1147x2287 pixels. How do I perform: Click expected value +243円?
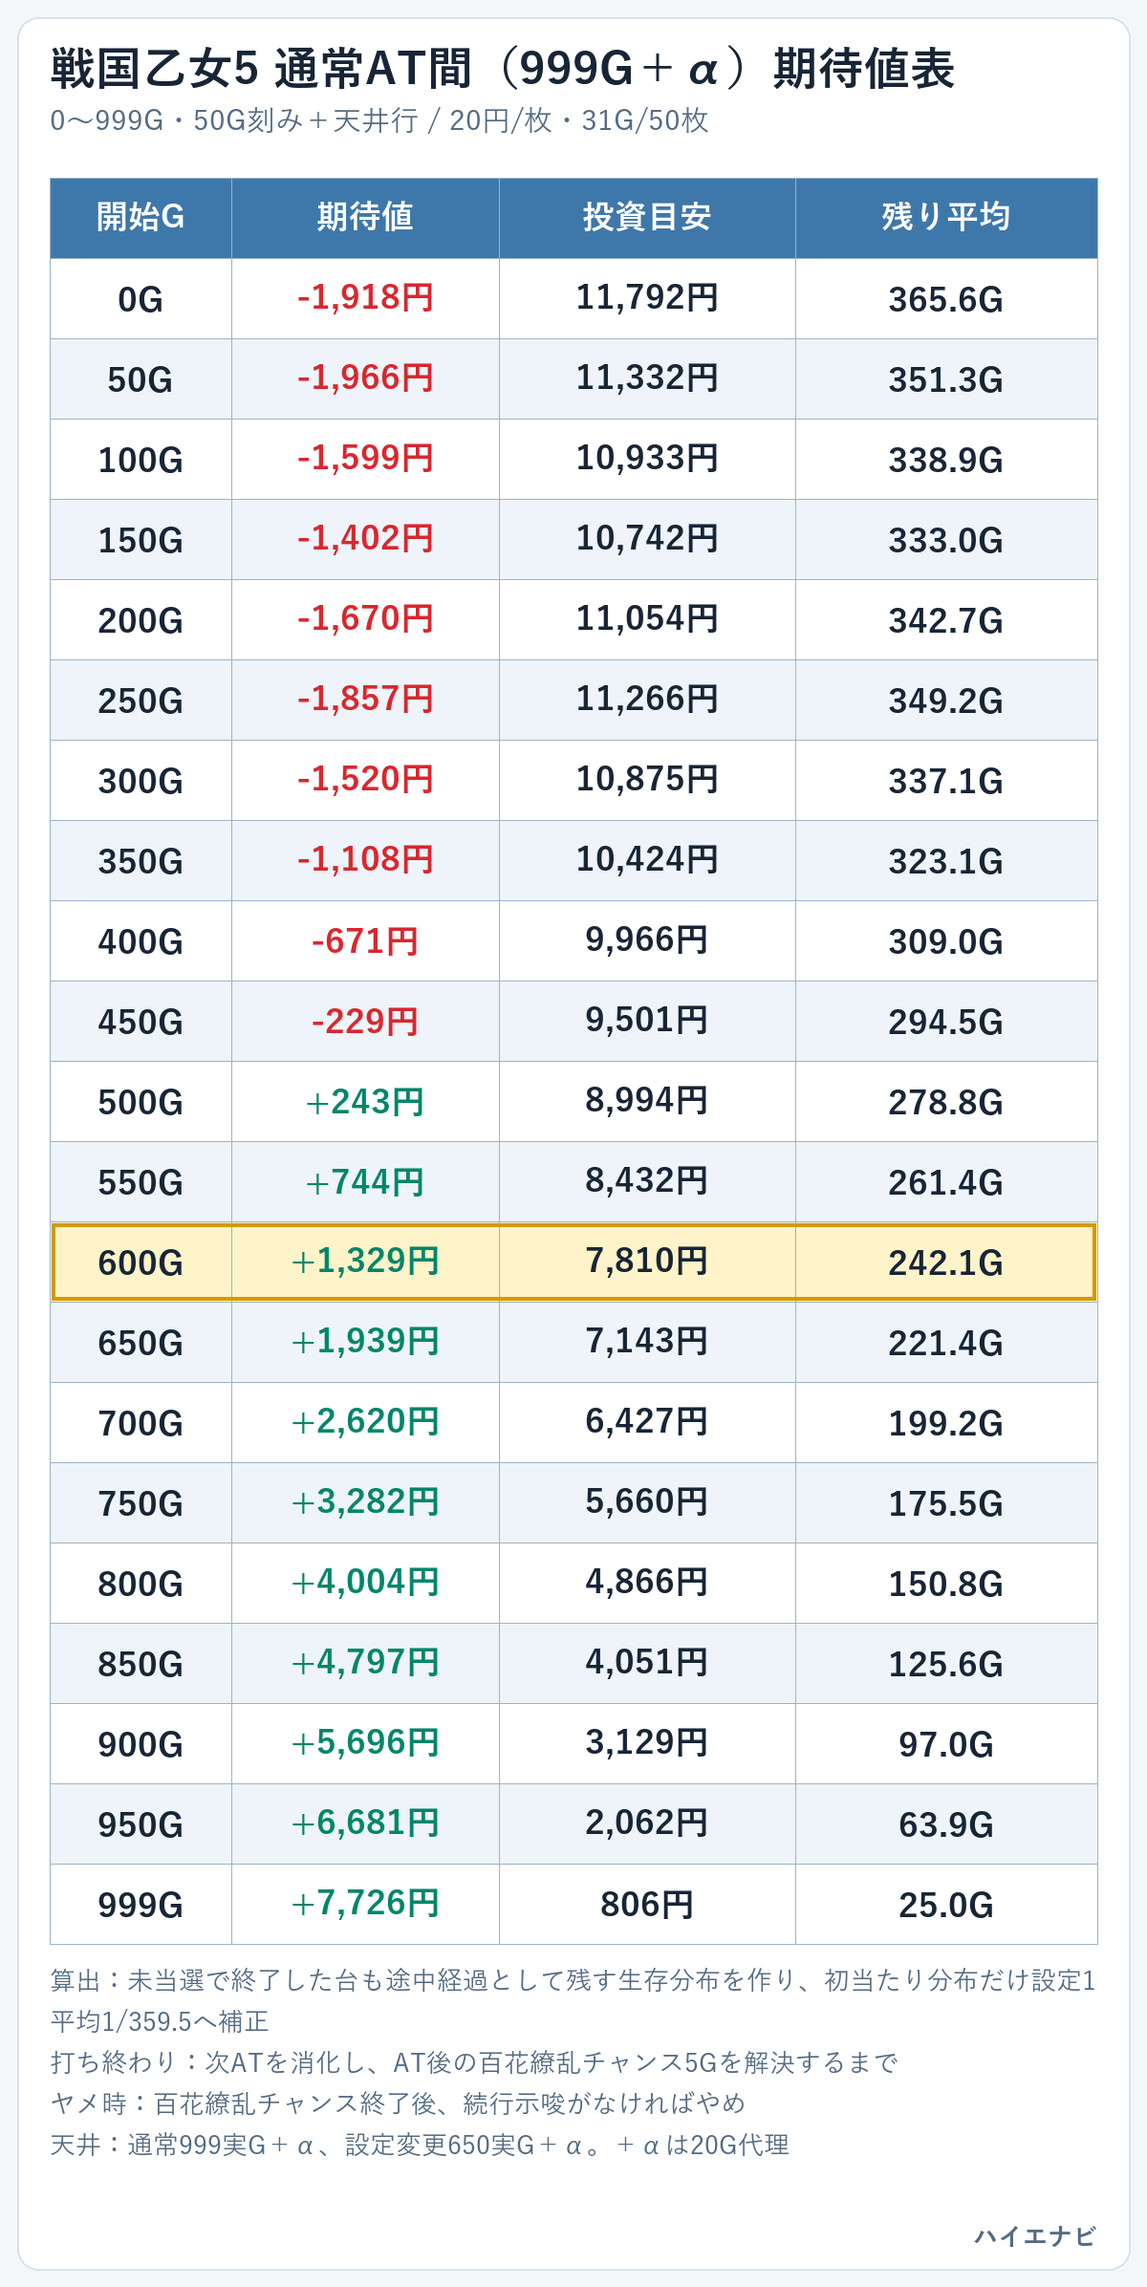(x=365, y=1102)
